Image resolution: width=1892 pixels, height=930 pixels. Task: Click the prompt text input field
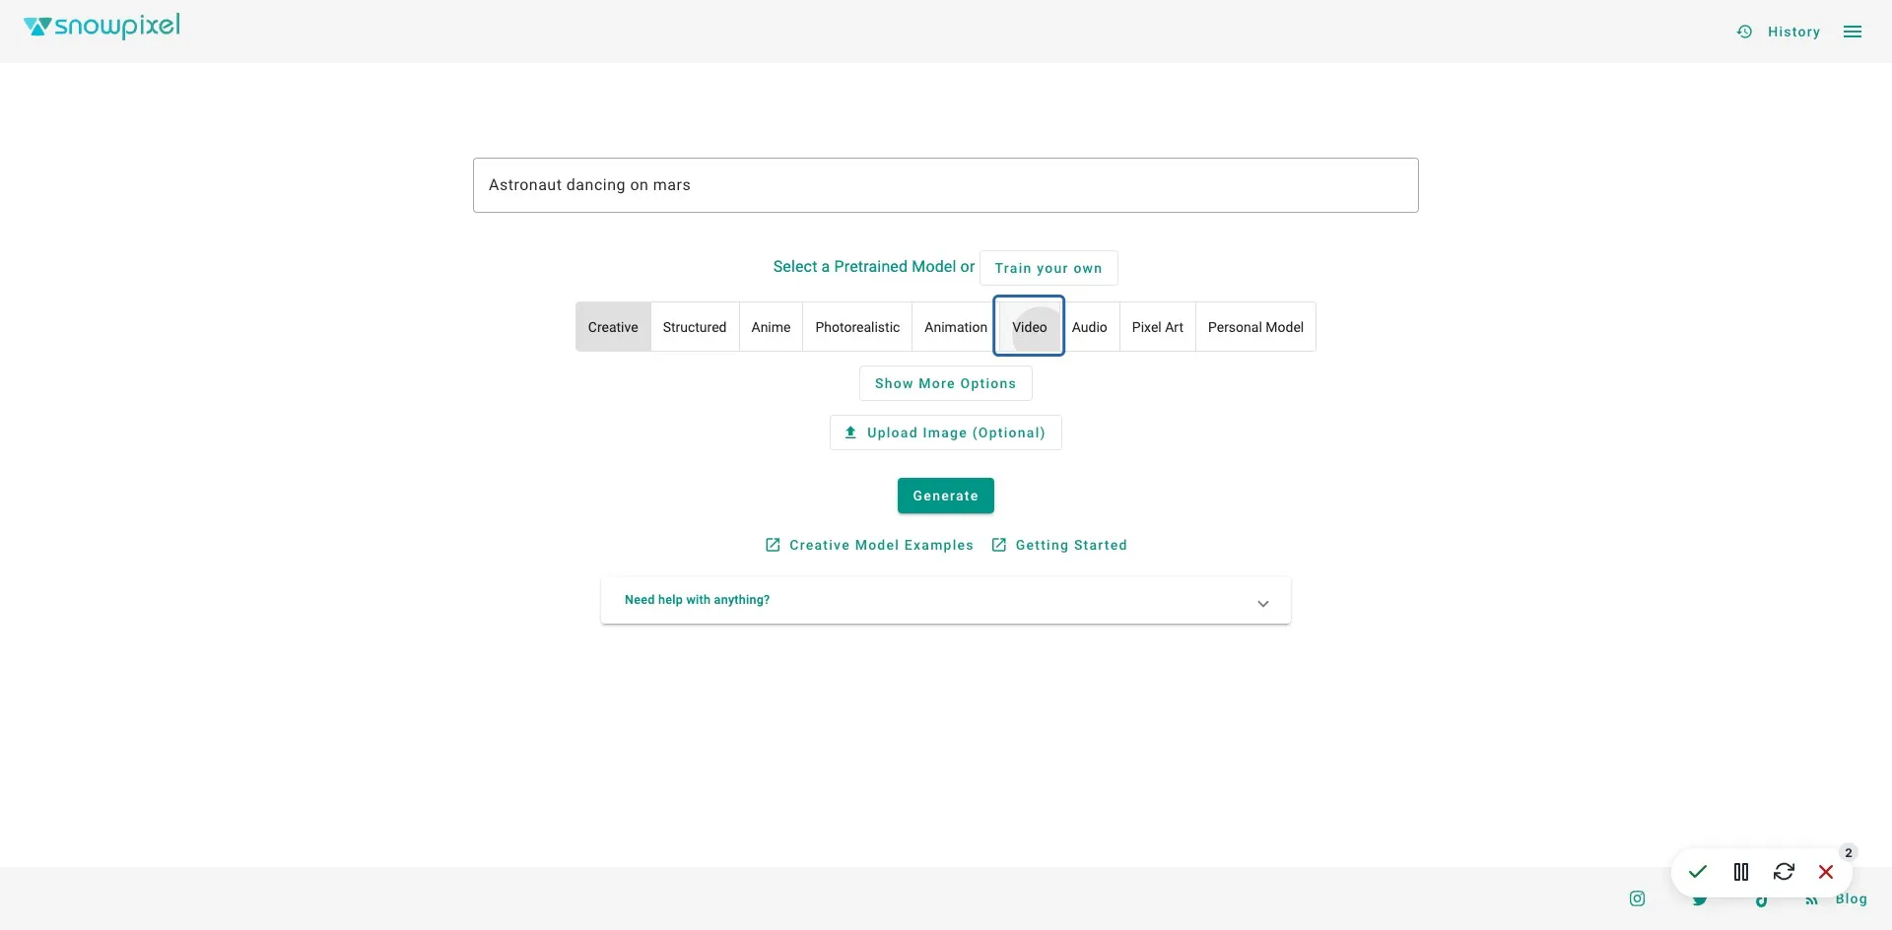(x=946, y=185)
